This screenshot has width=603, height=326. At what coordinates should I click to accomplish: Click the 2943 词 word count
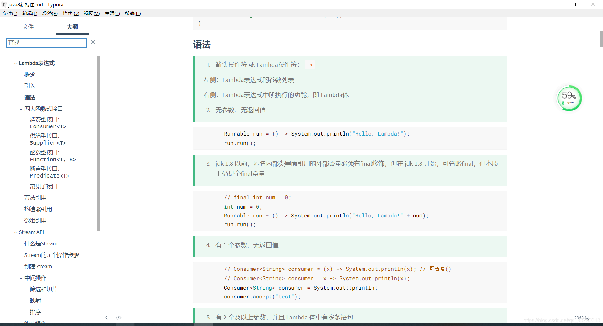pos(582,318)
